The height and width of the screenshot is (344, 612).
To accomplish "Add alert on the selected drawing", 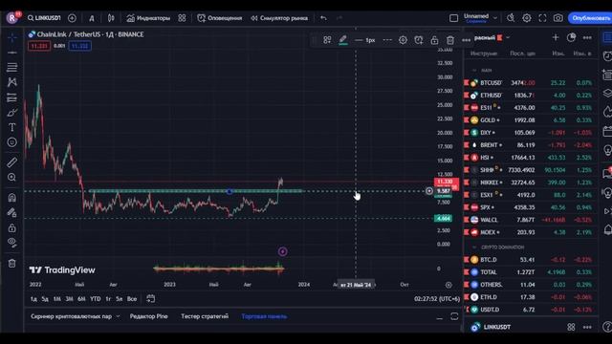I will click(x=419, y=40).
